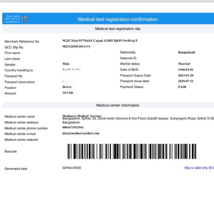The height and width of the screenshot is (214, 214).
Task: Click the Bangladeshi nationality value
Action: click(x=187, y=52)
